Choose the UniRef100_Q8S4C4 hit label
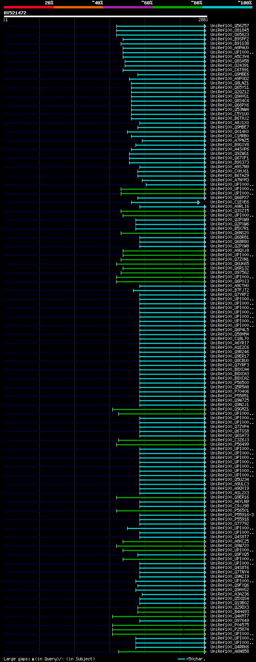Image resolution: width=256 pixels, height=662 pixels. click(x=230, y=101)
